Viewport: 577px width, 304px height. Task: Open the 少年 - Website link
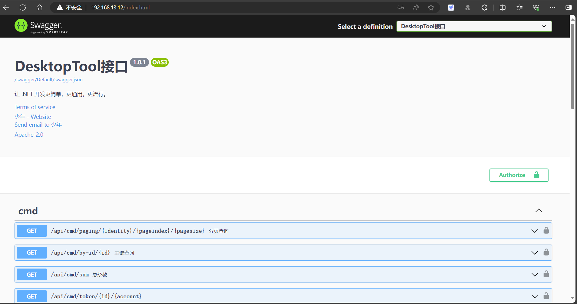click(x=33, y=117)
